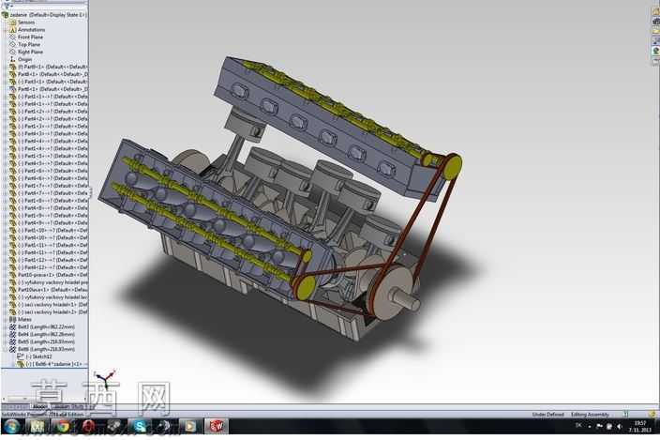Image resolution: width=660 pixels, height=440 pixels.
Task: Select the Part1<5> row text
Action: point(52,156)
